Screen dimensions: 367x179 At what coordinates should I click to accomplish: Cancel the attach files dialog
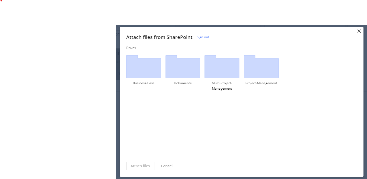pyautogui.click(x=167, y=166)
